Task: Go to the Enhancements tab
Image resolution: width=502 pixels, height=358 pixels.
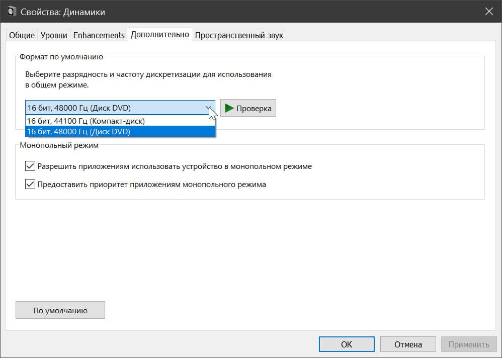Action: click(99, 35)
